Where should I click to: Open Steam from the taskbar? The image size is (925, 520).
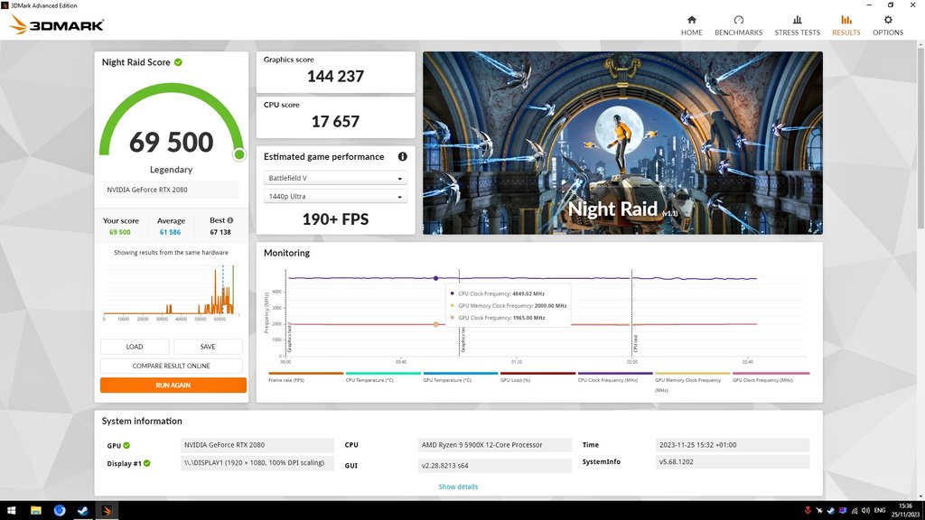tap(83, 511)
